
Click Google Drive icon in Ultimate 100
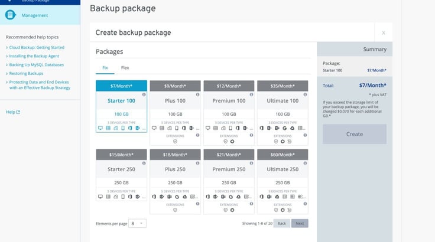[x=293, y=128]
